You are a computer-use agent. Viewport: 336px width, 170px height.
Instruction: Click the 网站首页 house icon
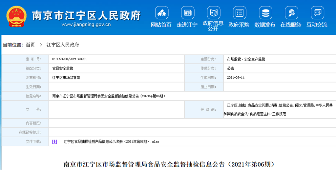point(161,13)
